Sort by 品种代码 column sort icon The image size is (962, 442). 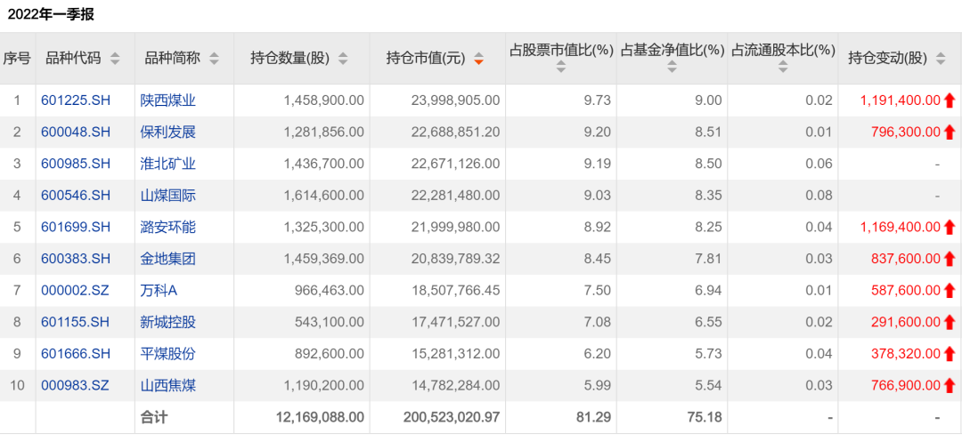(114, 59)
